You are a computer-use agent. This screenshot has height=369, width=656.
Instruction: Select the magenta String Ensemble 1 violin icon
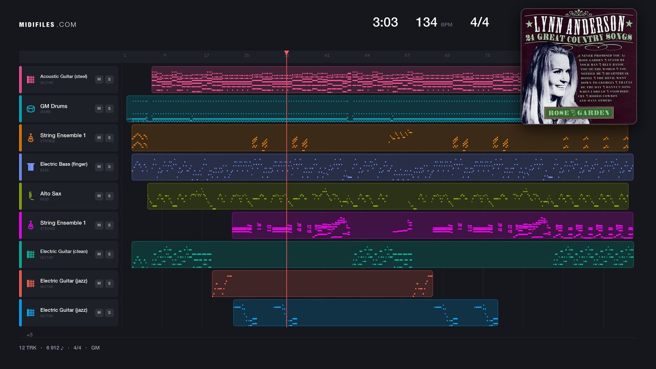(x=31, y=225)
